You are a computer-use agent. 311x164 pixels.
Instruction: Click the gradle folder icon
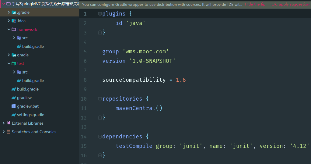(14, 55)
